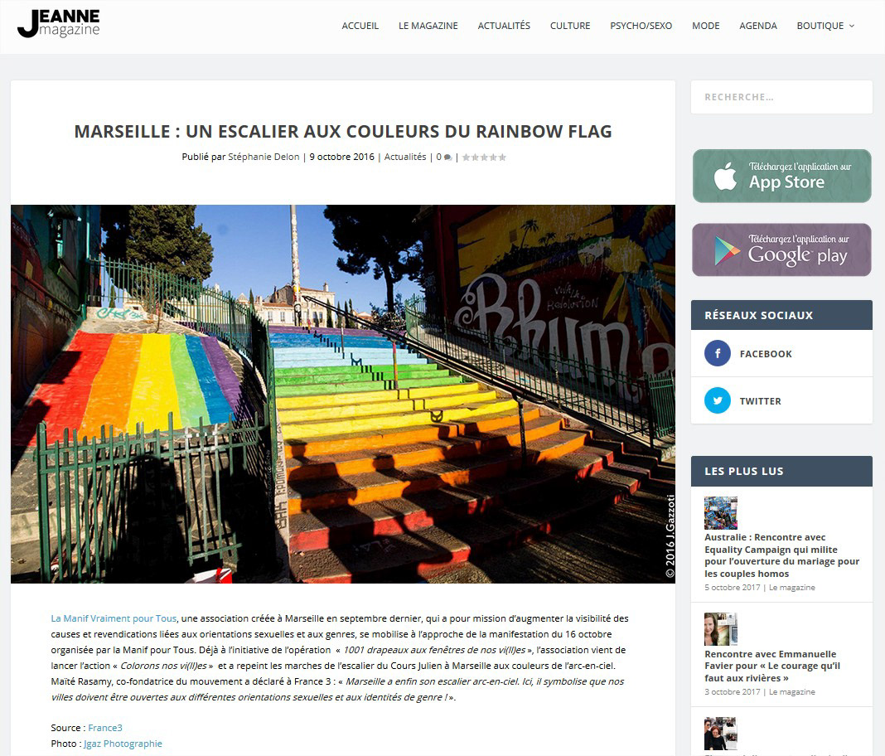Screen dimensions: 885x756
Task: Click inside the Recherche search field
Action: (781, 97)
